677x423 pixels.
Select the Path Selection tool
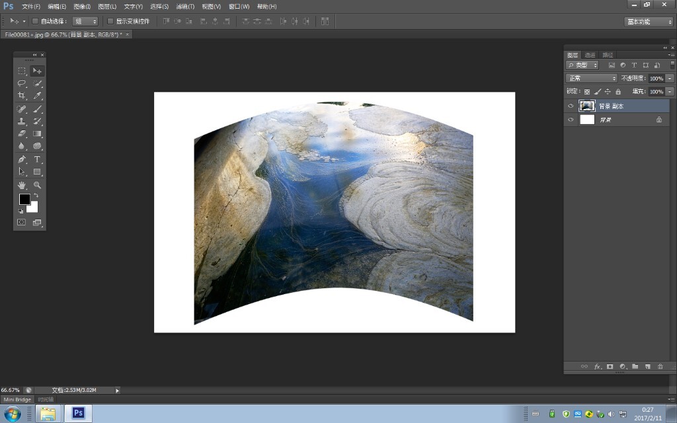tap(22, 172)
